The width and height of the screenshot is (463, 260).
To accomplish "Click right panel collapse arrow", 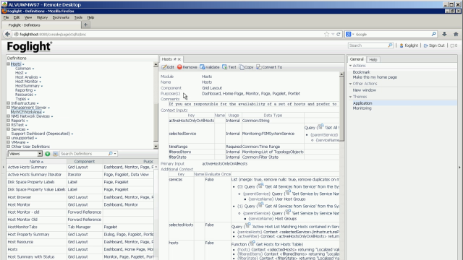I will 459,167.
